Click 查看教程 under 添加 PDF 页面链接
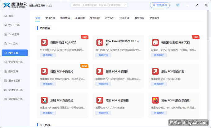The height and width of the screenshot is (128, 211). pyautogui.click(x=48, y=113)
